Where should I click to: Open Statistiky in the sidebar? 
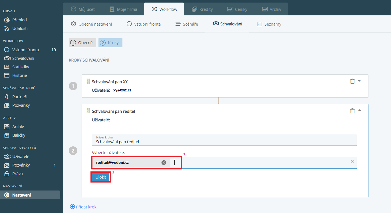pyautogui.click(x=21, y=67)
